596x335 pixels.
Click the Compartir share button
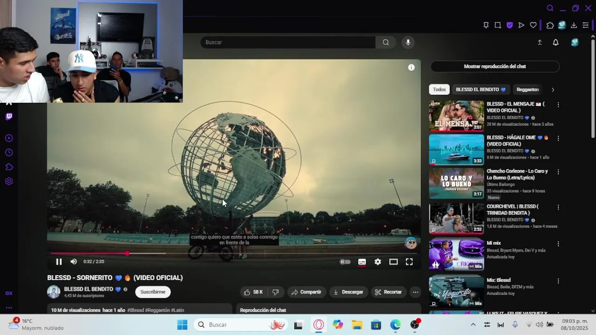click(x=306, y=292)
